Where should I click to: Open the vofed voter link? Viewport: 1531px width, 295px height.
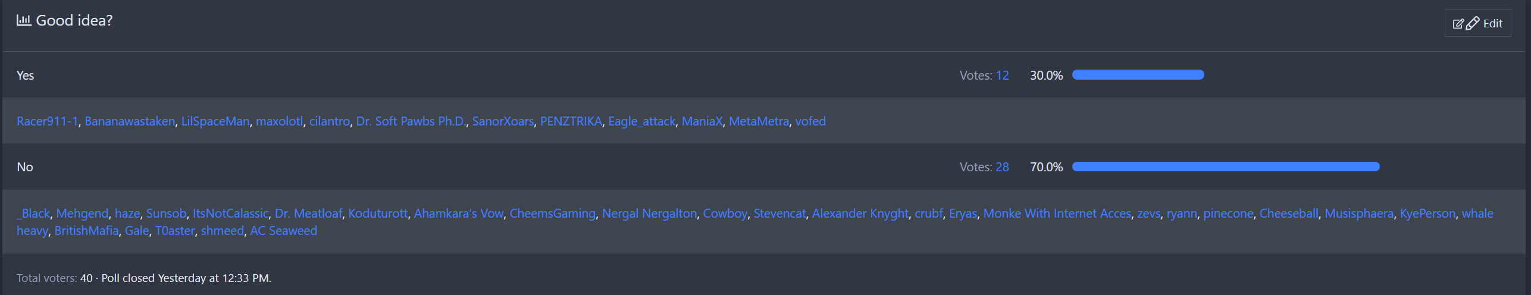coord(810,121)
